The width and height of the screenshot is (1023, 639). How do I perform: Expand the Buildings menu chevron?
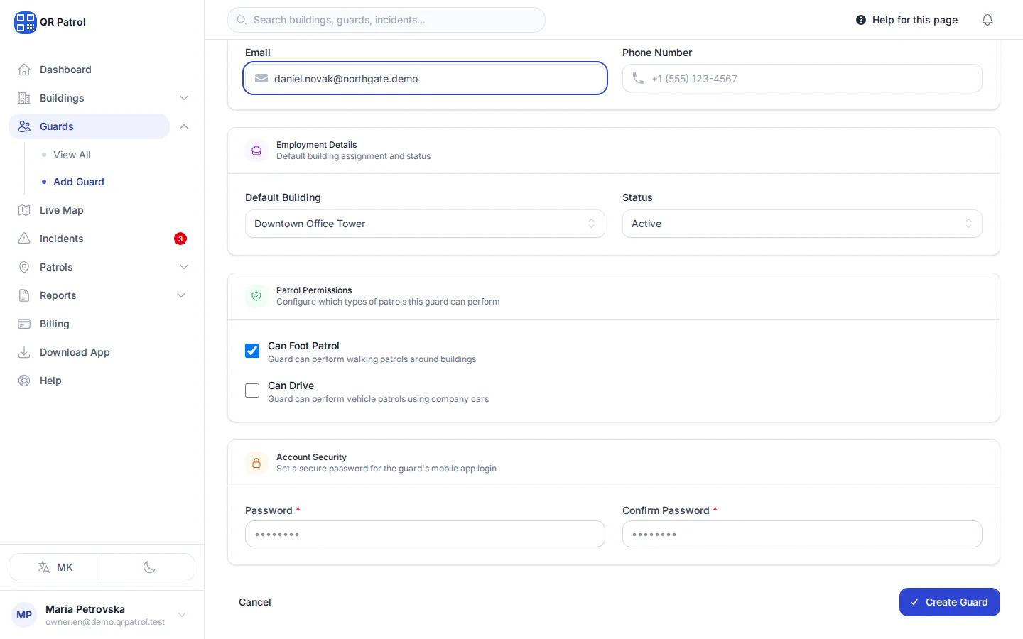(x=184, y=98)
